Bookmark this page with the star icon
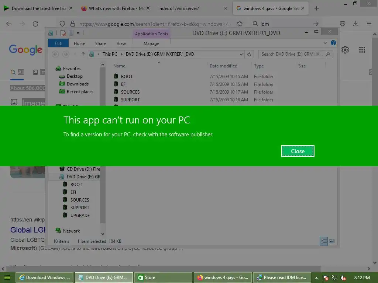Viewport: 378px width, 283px height. 239,24
